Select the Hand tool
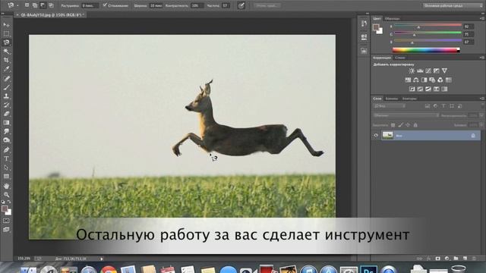The width and height of the screenshot is (486, 273). 6,186
